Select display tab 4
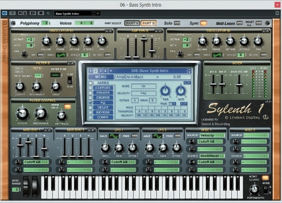This screenshot has width=282, height=203. pyautogui.click(x=106, y=71)
